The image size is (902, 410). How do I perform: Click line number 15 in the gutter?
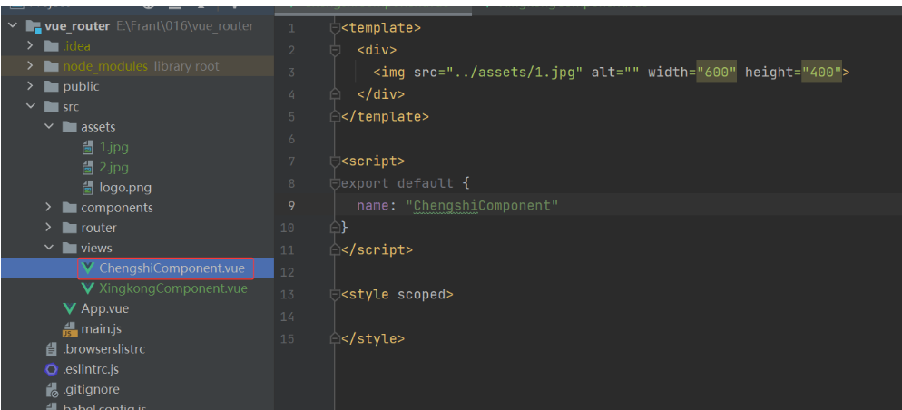pos(288,338)
